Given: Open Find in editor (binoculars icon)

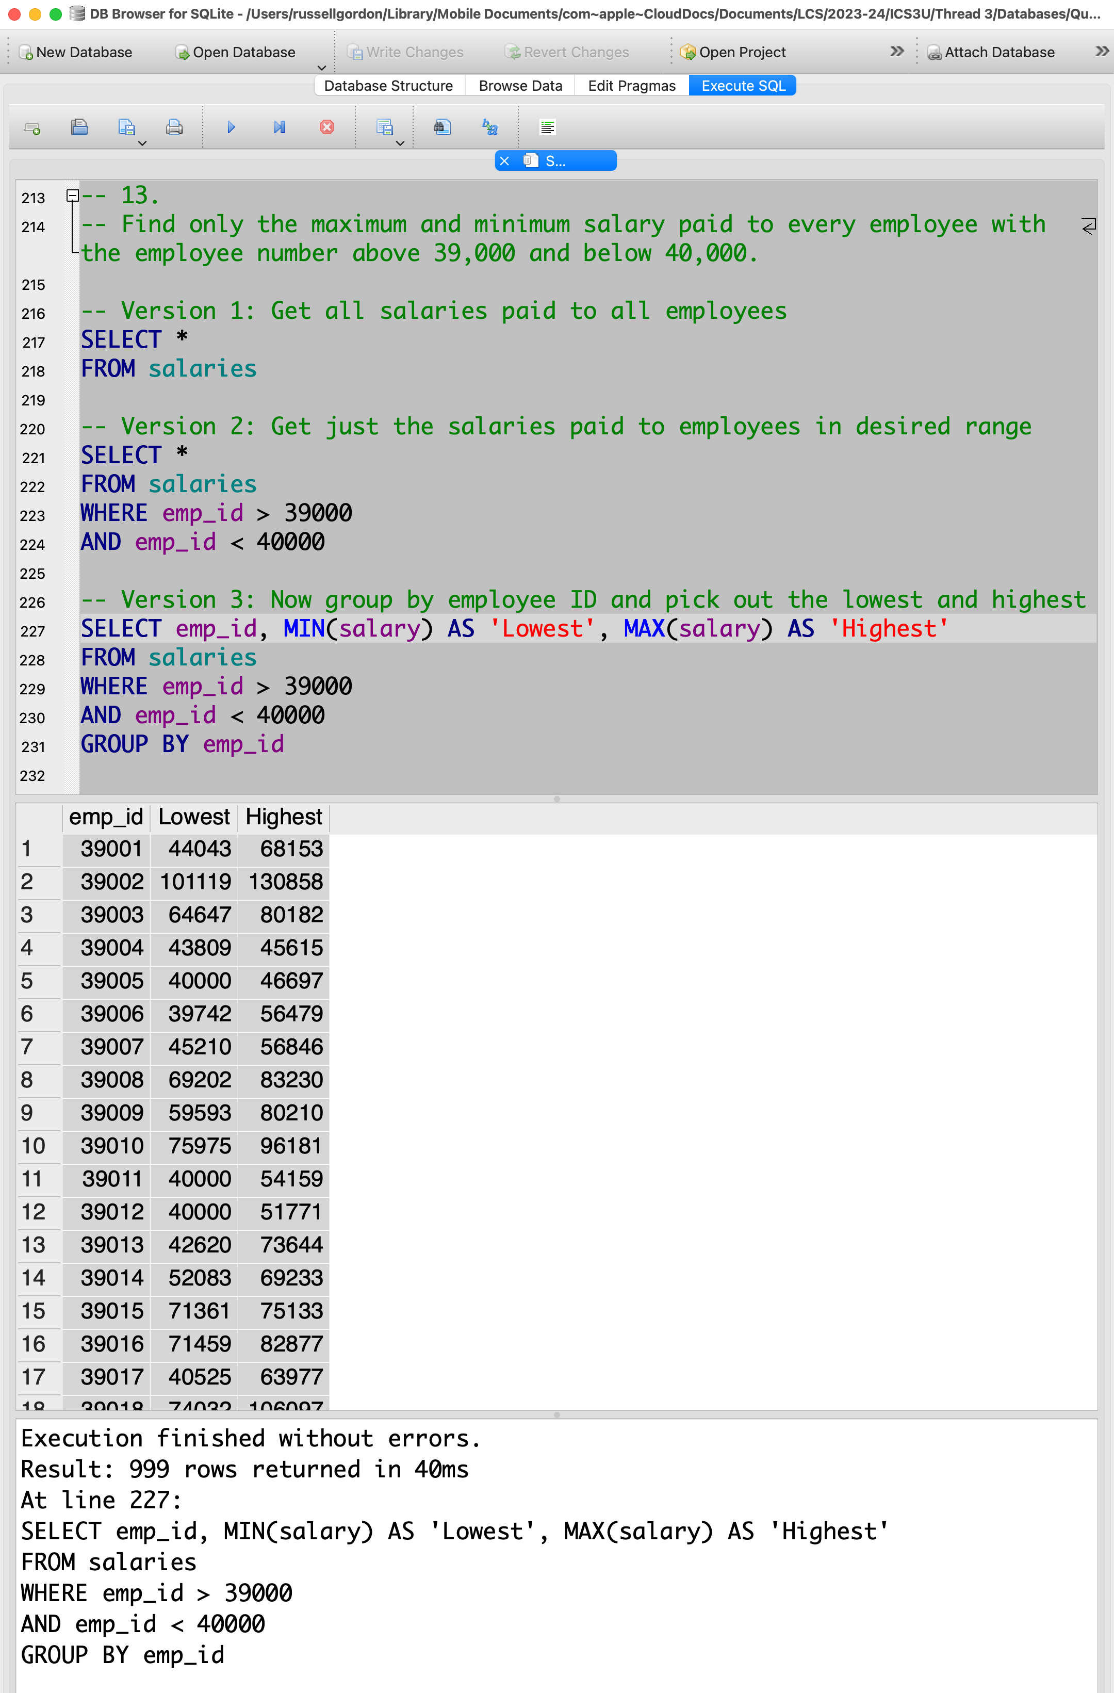Looking at the screenshot, I should 442,127.
